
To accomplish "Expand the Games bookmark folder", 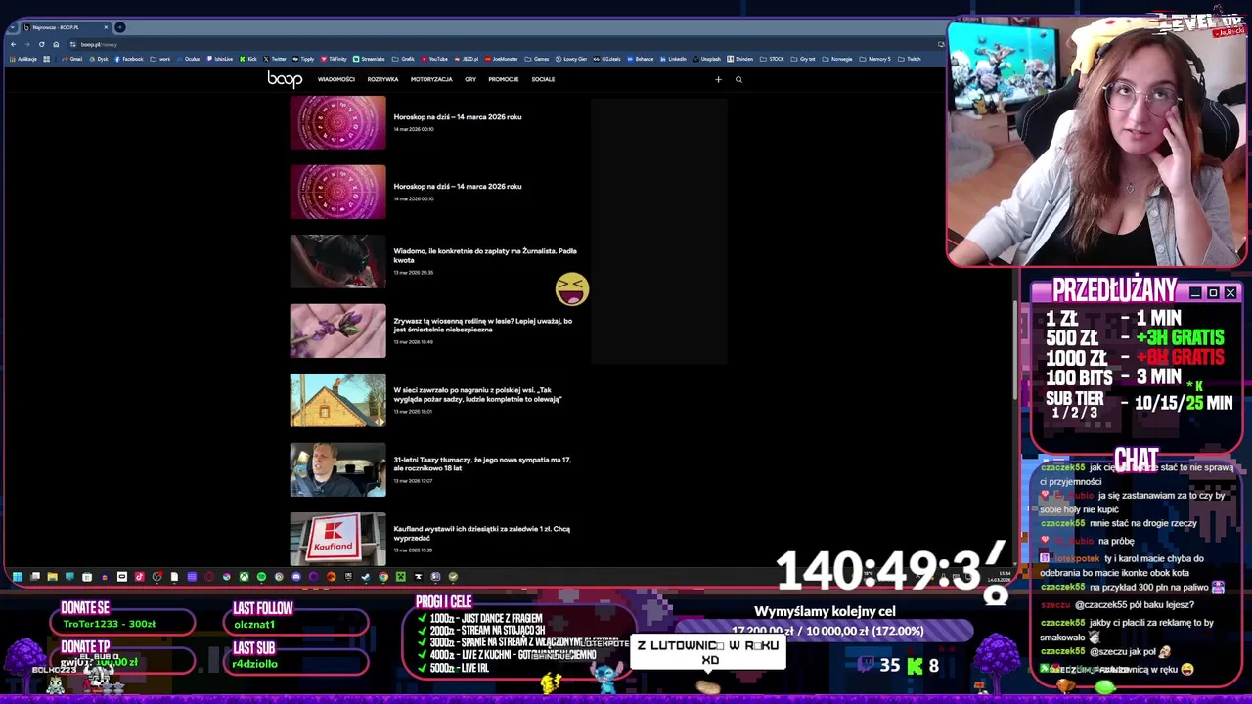I will [x=537, y=59].
